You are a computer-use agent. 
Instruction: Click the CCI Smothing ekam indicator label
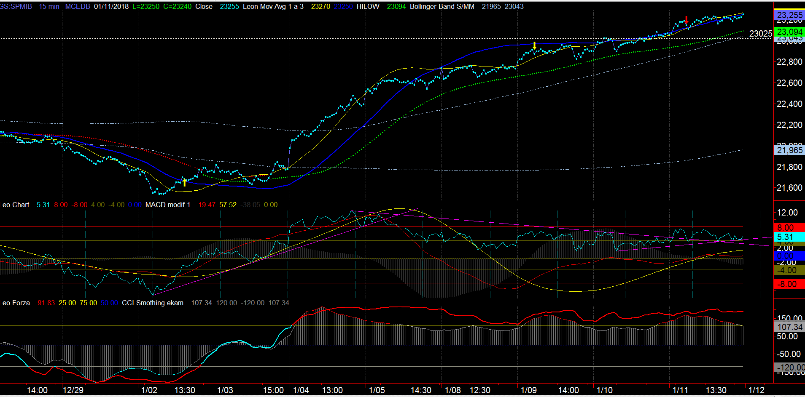tap(153, 303)
